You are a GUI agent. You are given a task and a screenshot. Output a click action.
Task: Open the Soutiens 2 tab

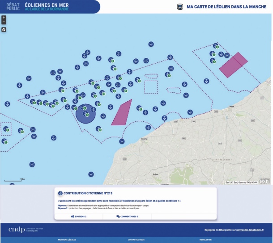[x=79, y=216]
